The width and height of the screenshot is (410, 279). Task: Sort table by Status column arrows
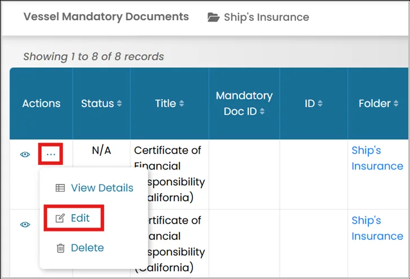click(119, 103)
